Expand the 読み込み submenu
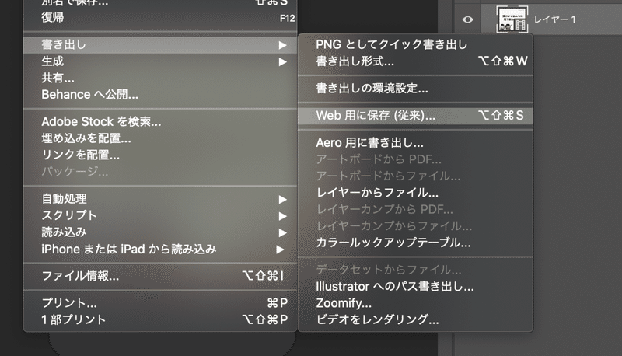622x356 pixels. tap(160, 232)
